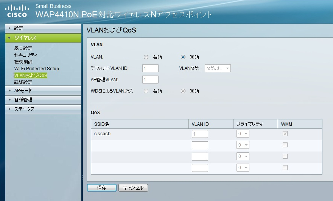Click the 保存 save button
This screenshot has height=201, width=333.
102,188
